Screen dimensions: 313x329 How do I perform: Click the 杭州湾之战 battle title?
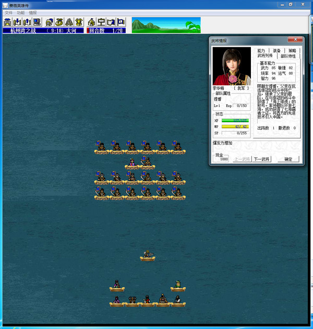tap(23, 31)
